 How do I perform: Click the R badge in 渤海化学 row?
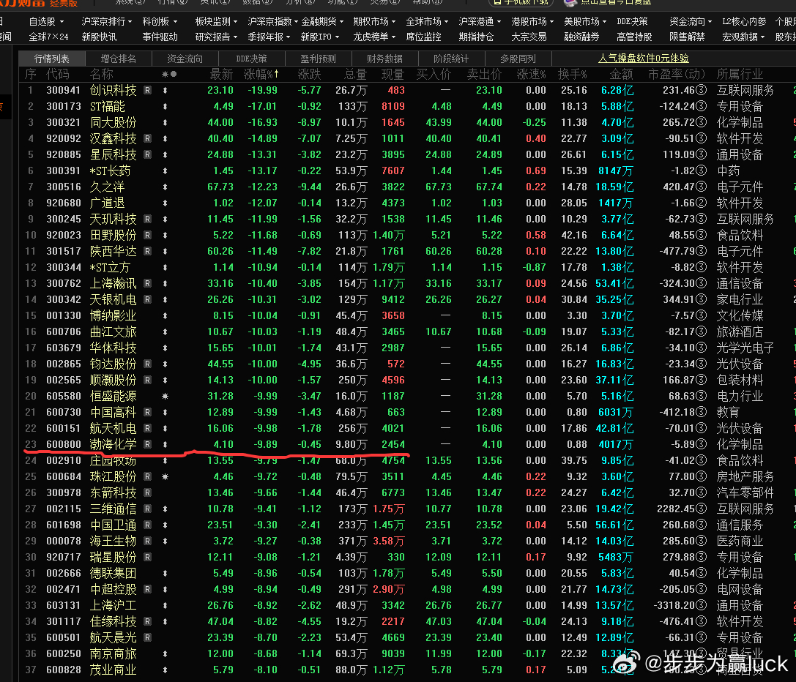tap(147, 444)
